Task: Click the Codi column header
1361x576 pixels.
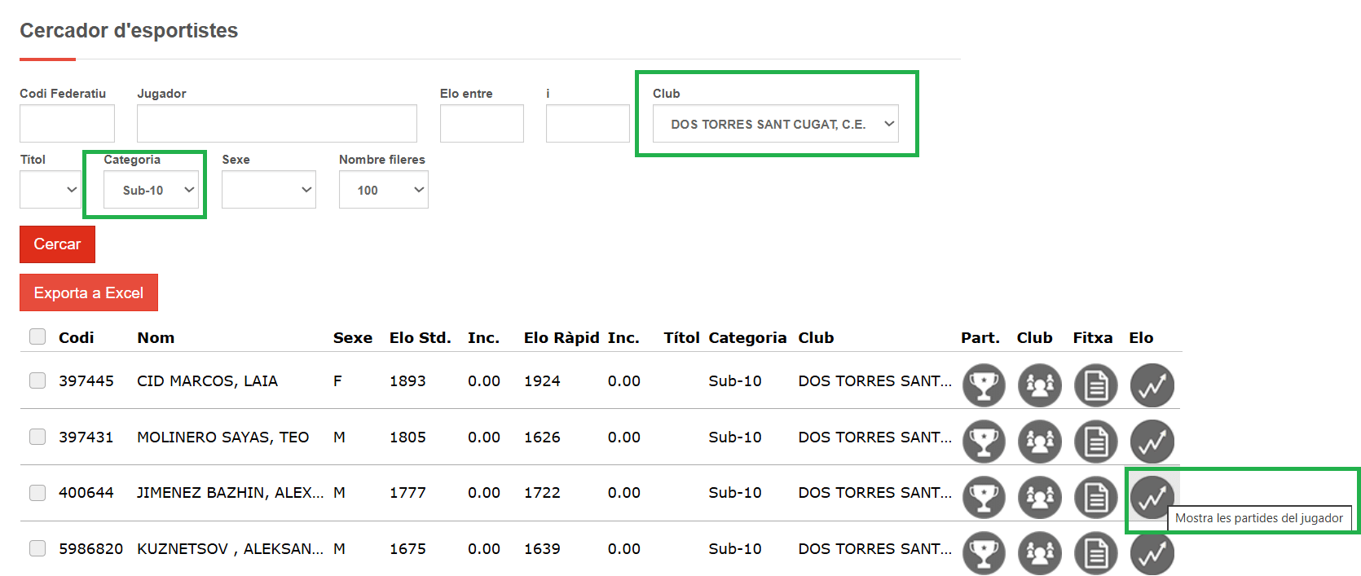Action: pos(77,337)
